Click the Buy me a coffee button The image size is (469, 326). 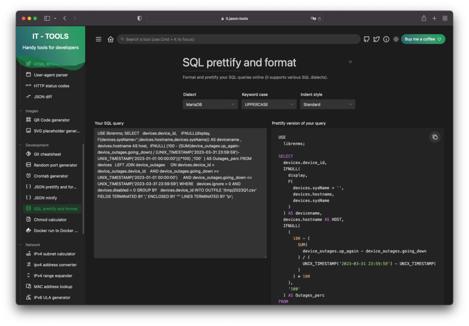pos(423,39)
